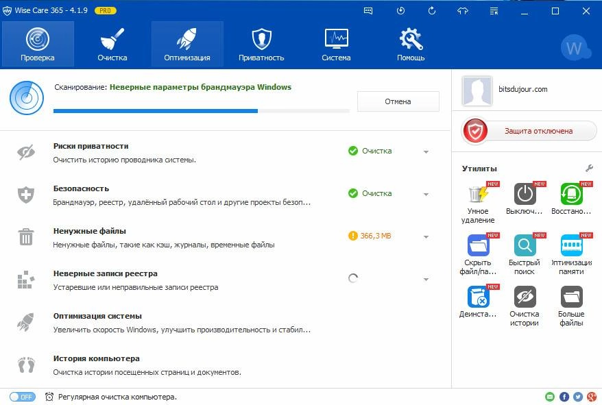602x405 pixels.
Task: Launch the Выключение power utility icon
Action: [525, 194]
